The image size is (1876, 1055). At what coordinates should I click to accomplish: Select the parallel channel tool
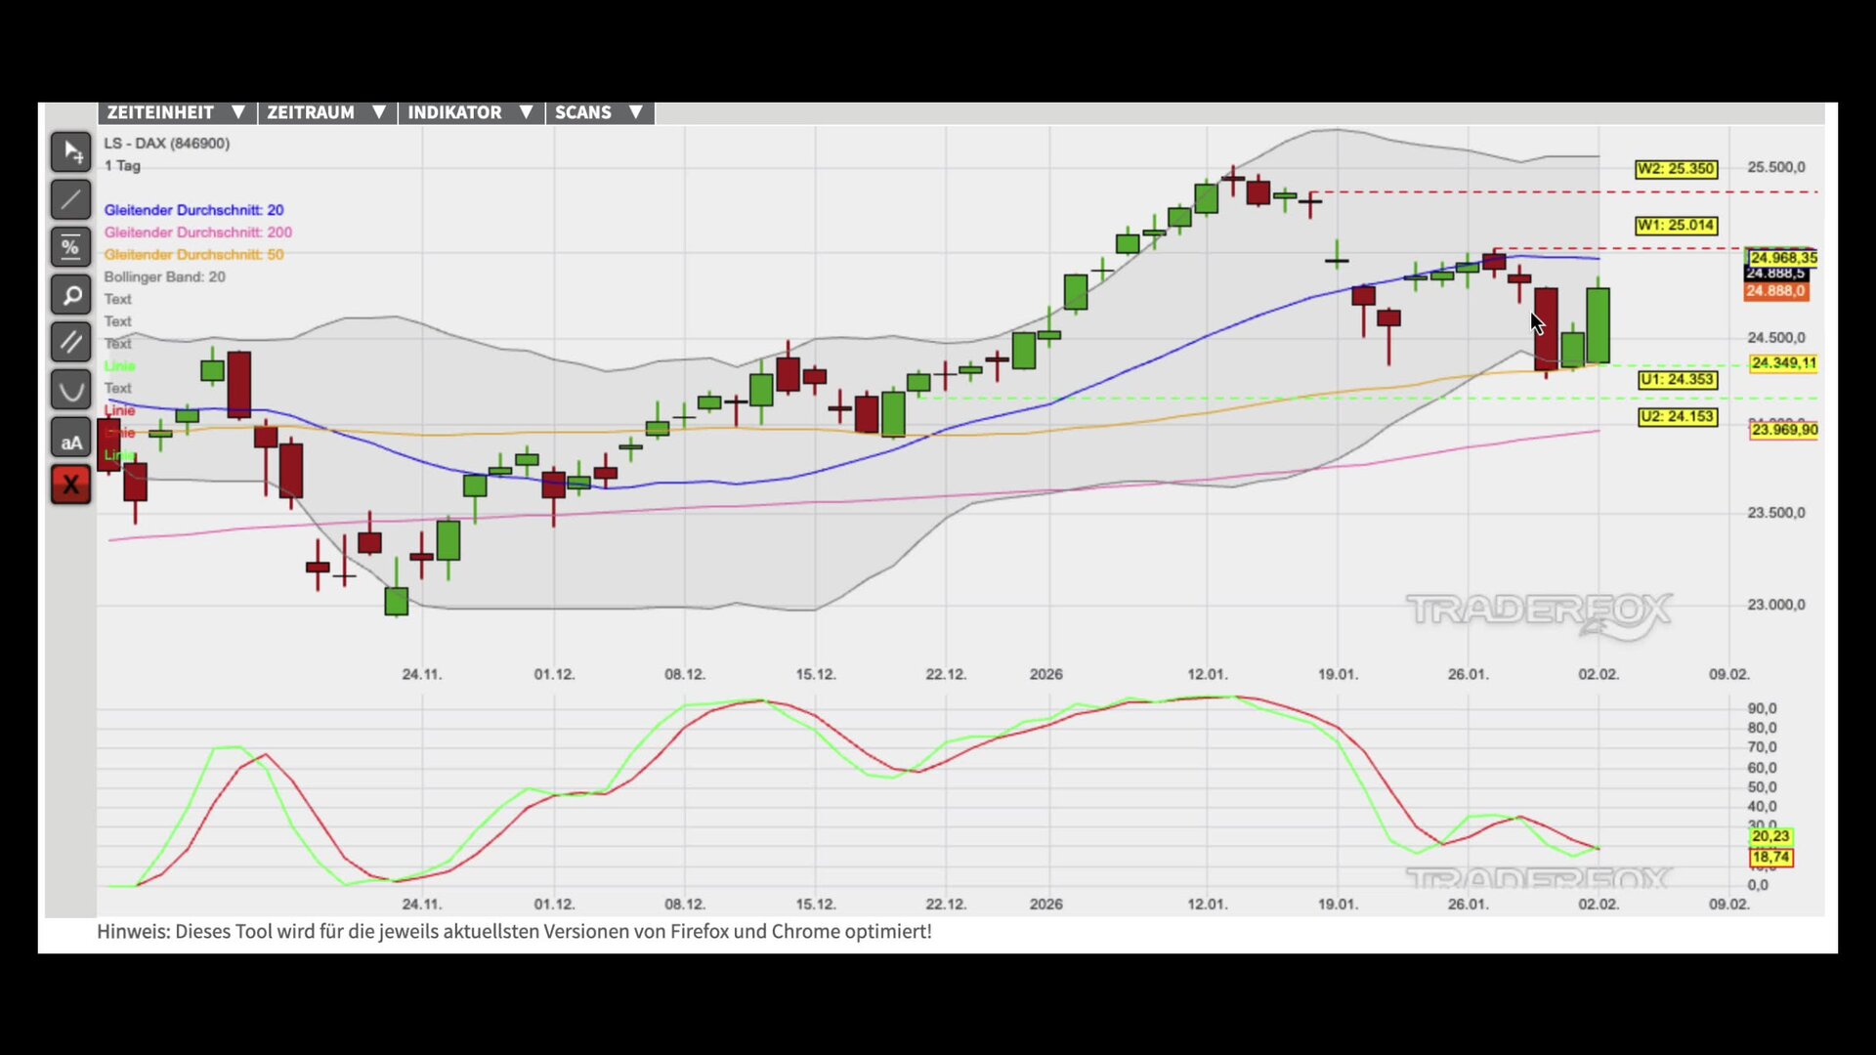(x=70, y=342)
